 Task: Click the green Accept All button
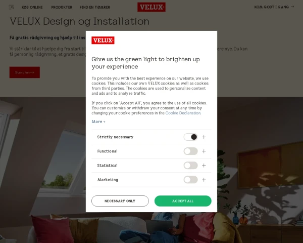(x=183, y=201)
